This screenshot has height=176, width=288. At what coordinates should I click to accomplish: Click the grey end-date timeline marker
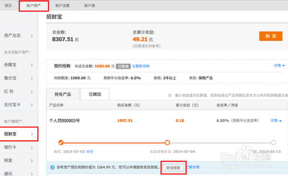pos(274,142)
